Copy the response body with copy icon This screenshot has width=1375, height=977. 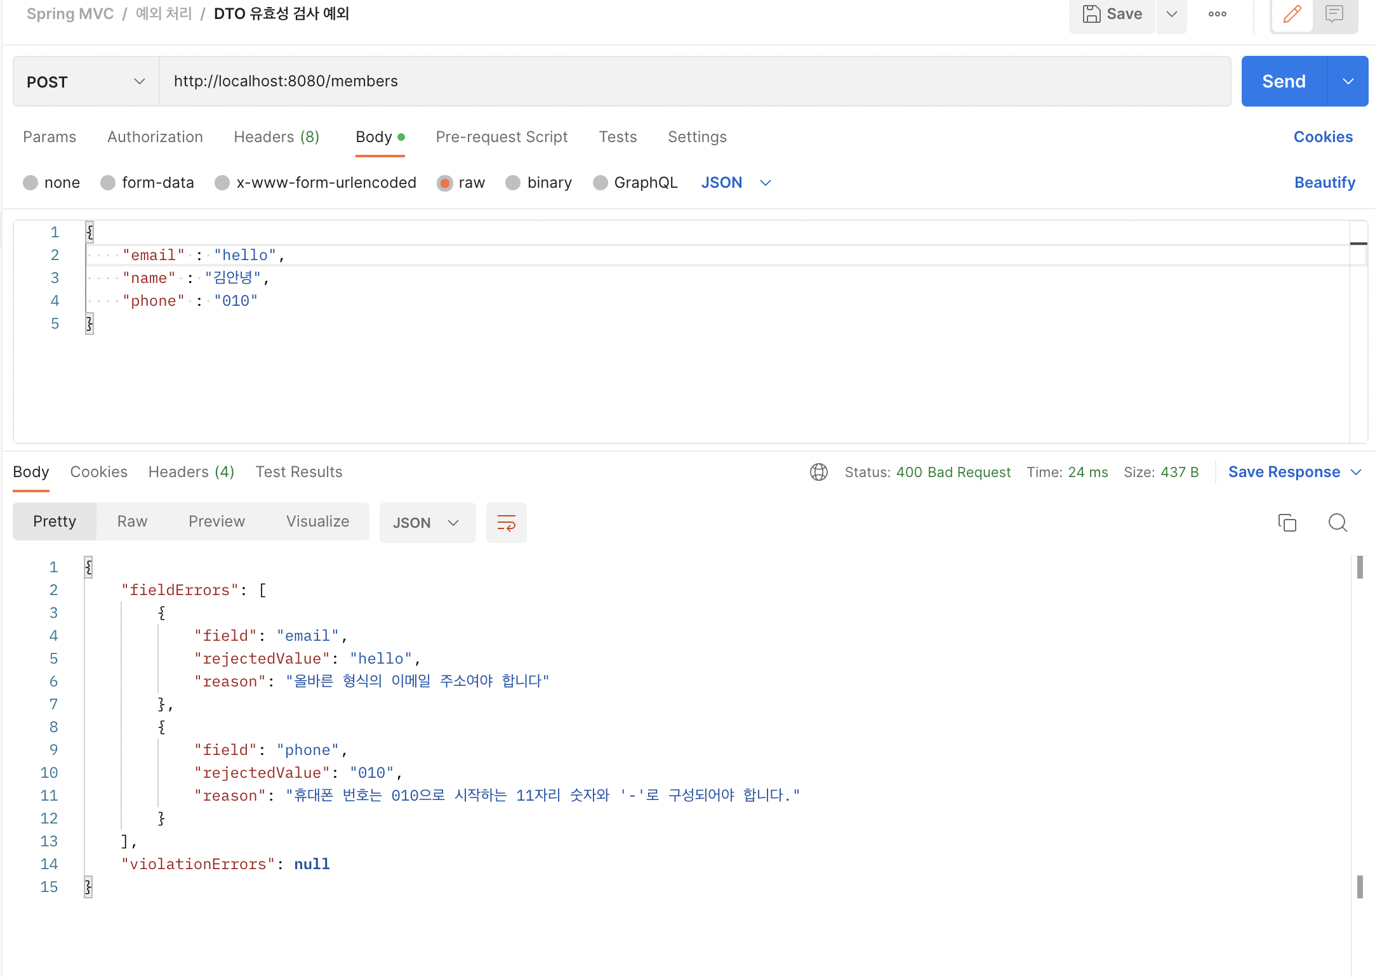[x=1287, y=523]
